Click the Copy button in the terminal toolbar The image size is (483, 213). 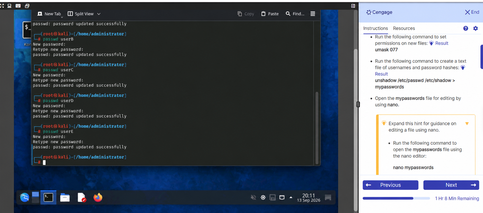click(246, 14)
